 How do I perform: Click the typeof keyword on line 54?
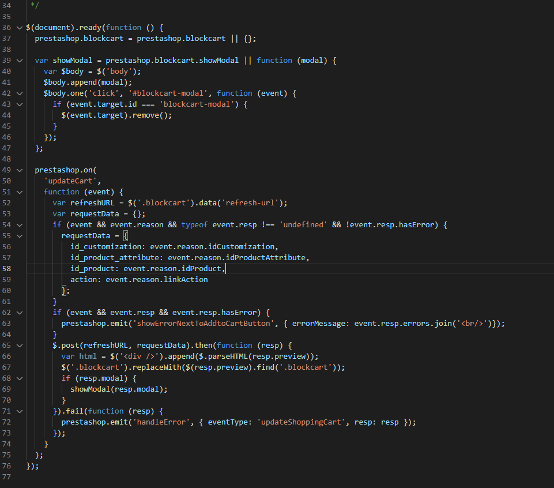click(x=194, y=225)
